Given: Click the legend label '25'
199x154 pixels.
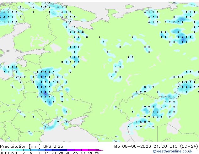Looking at the screenshot, I should [x=61, y=153].
